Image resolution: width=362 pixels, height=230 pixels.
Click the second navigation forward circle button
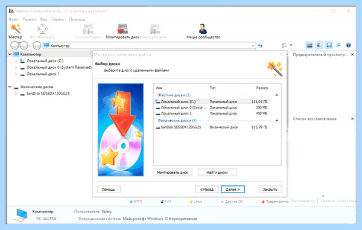[x=24, y=45]
